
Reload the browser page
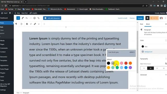[x=6, y=6]
